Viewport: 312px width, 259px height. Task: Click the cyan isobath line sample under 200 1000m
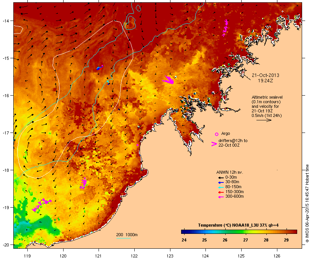pos(123,238)
